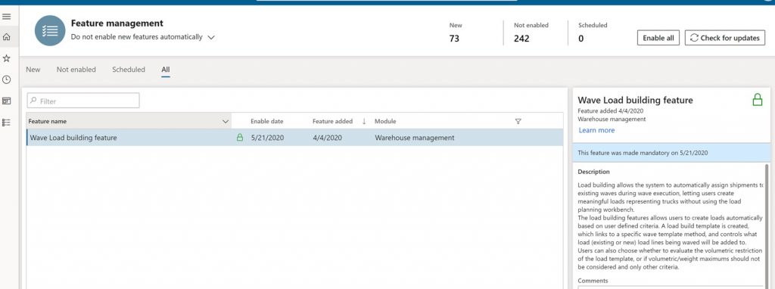Click the Not enabled 242 tile
775x289 pixels.
point(531,33)
